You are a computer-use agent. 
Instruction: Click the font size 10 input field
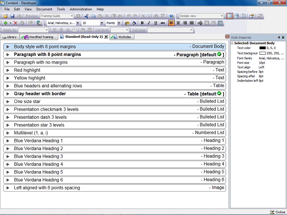tap(91, 23)
